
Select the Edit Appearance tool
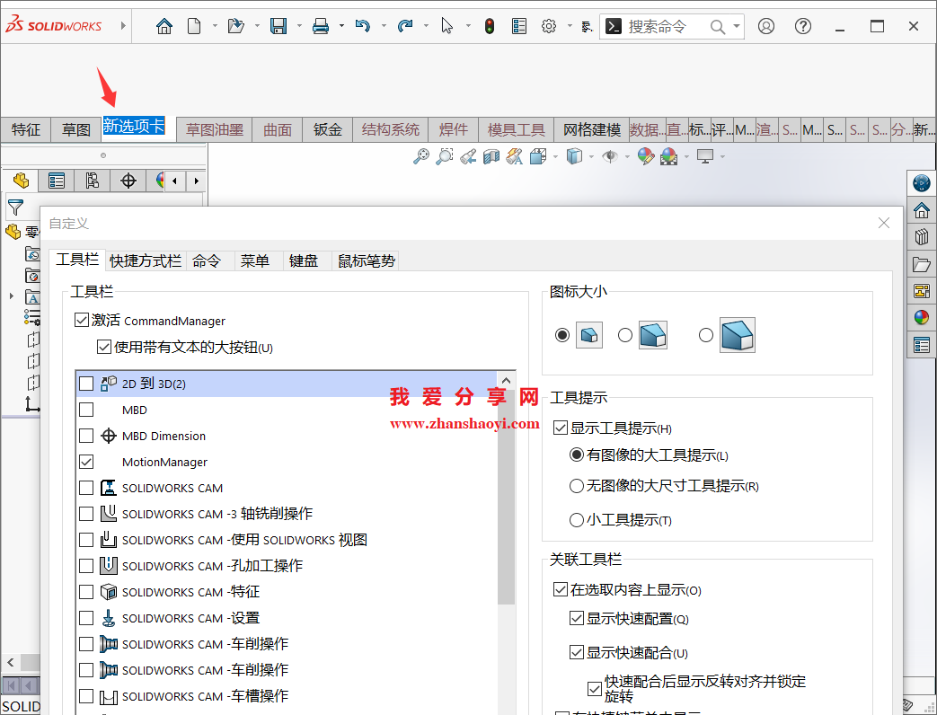pyautogui.click(x=645, y=155)
